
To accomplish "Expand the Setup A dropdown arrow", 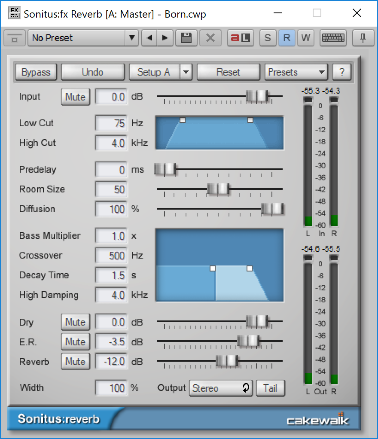I will [186, 72].
